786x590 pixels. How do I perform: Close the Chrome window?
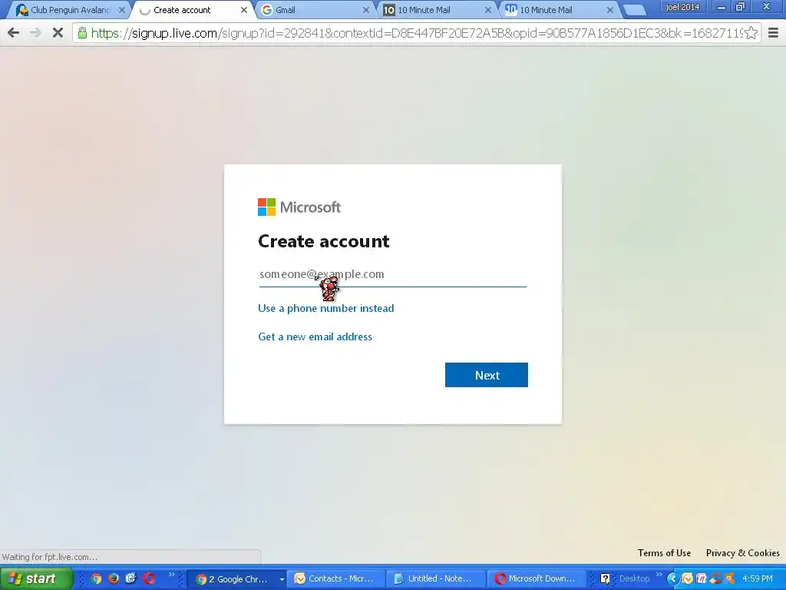point(767,7)
